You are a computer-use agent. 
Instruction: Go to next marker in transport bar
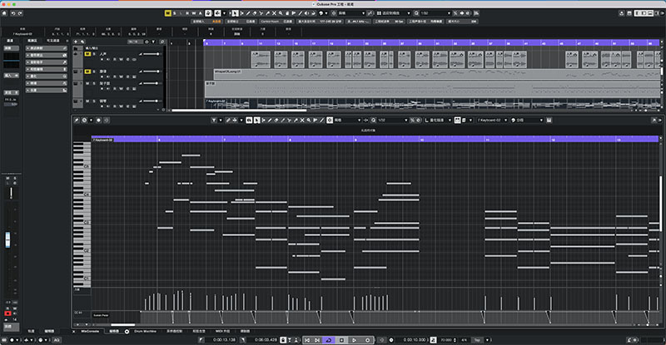click(x=317, y=340)
